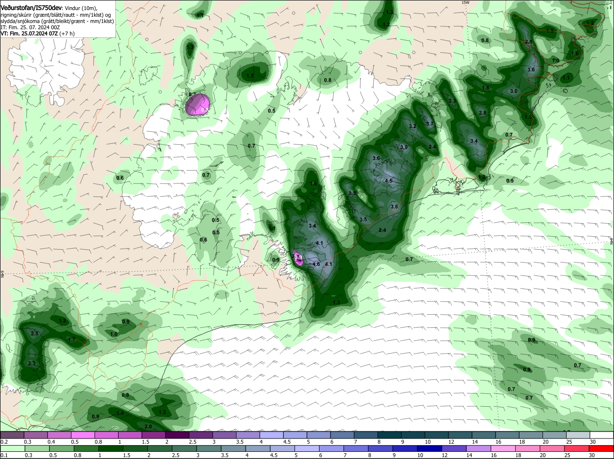614x459 pixels.
Task: Select snow legend swatch between 12 and 14
Action: [x=460, y=435]
